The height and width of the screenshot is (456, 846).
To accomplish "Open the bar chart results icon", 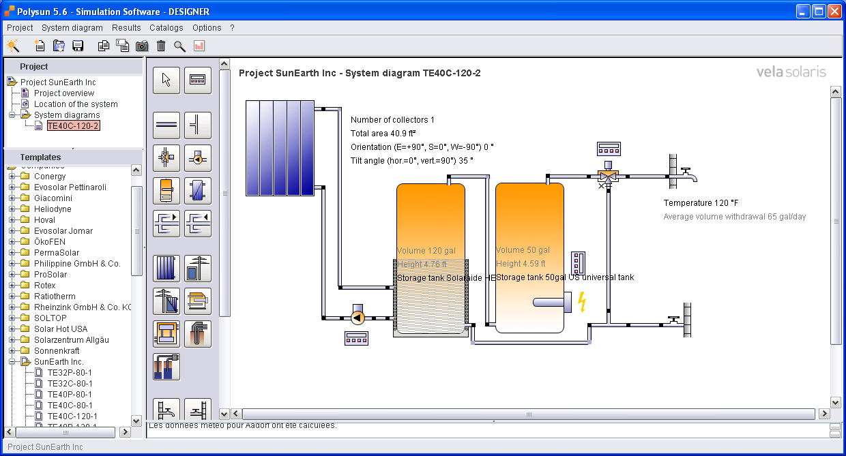I will pos(199,46).
